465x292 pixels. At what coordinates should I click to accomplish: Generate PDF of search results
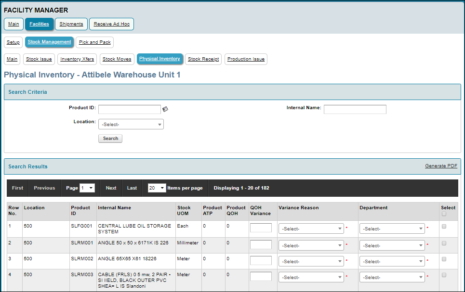click(x=441, y=165)
